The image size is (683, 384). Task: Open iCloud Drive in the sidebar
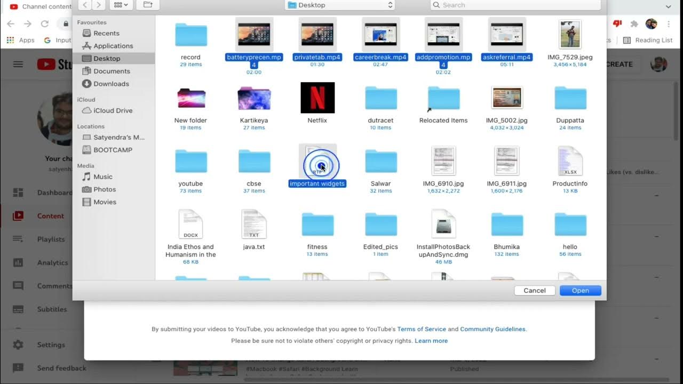tap(113, 110)
